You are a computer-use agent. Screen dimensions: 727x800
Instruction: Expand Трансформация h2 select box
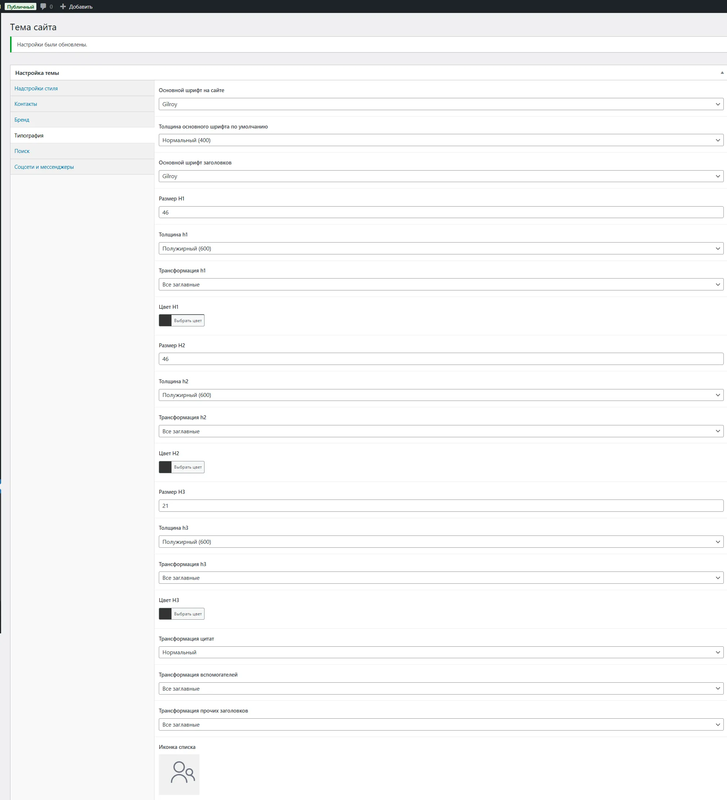pos(441,431)
